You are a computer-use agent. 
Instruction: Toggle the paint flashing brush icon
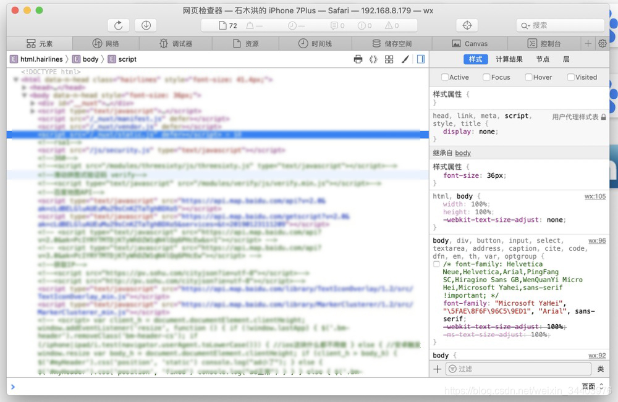(x=405, y=59)
